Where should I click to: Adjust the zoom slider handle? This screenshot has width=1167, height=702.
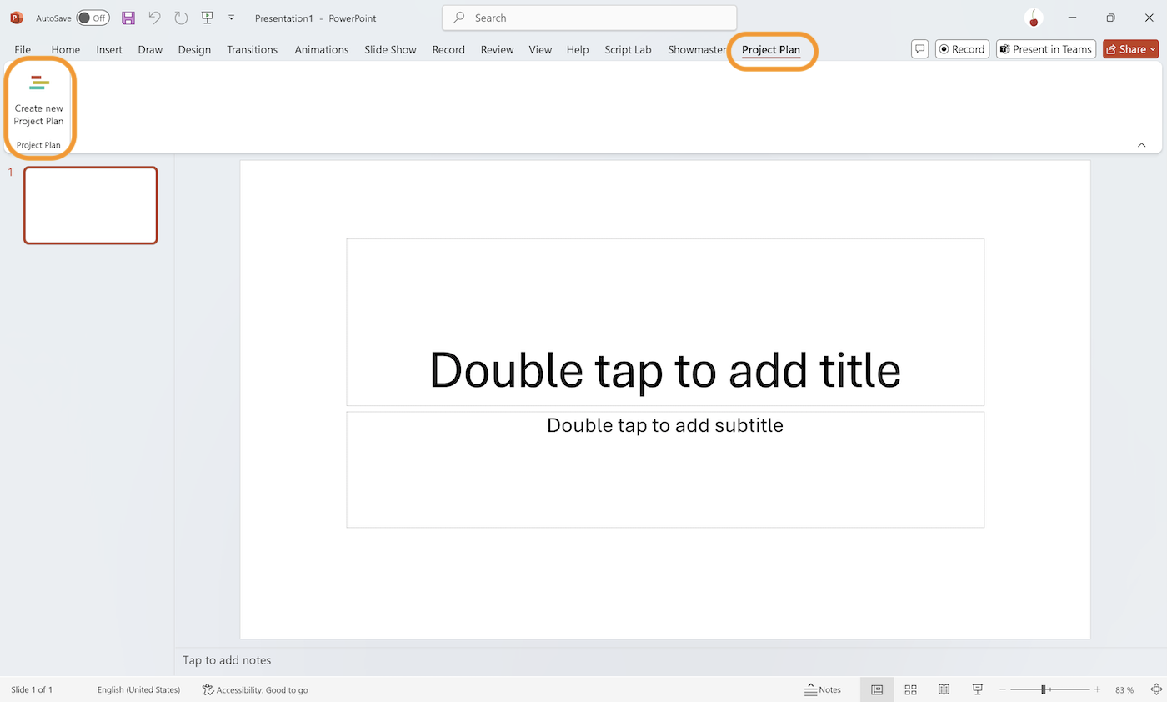point(1044,689)
